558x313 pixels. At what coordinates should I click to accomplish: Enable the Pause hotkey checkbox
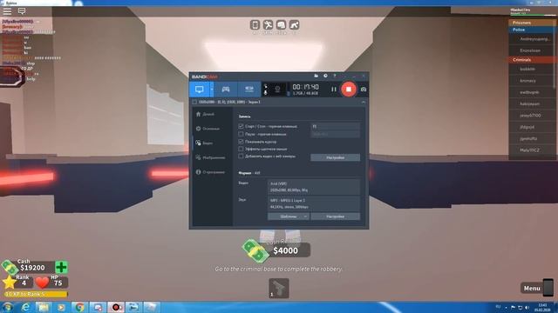pyautogui.click(x=241, y=134)
